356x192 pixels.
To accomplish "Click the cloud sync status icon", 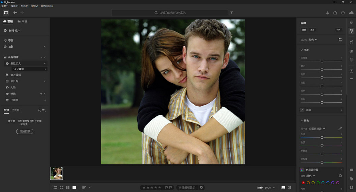I will (351, 13).
